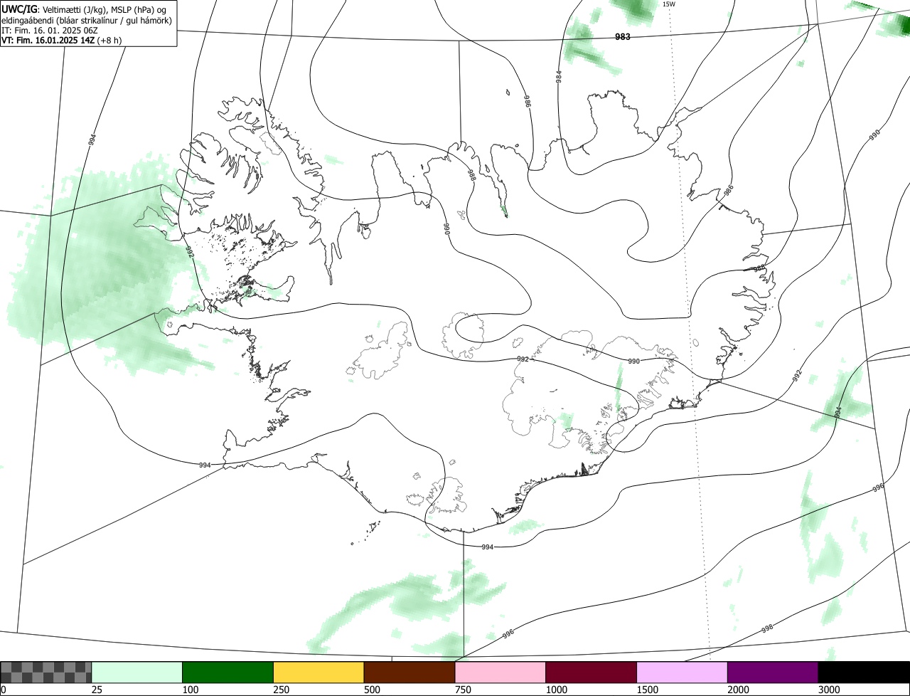Click the dark purple 2000–3000 legend swatch
This screenshot has width=910, height=696.
point(773,673)
